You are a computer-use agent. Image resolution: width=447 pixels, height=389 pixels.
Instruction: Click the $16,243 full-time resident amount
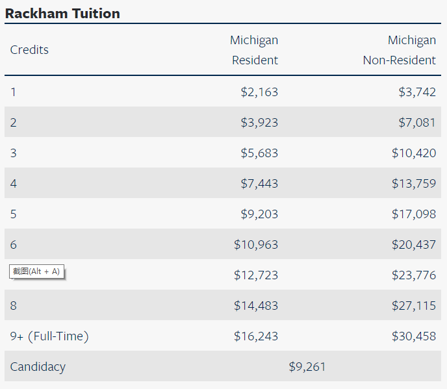pyautogui.click(x=256, y=336)
